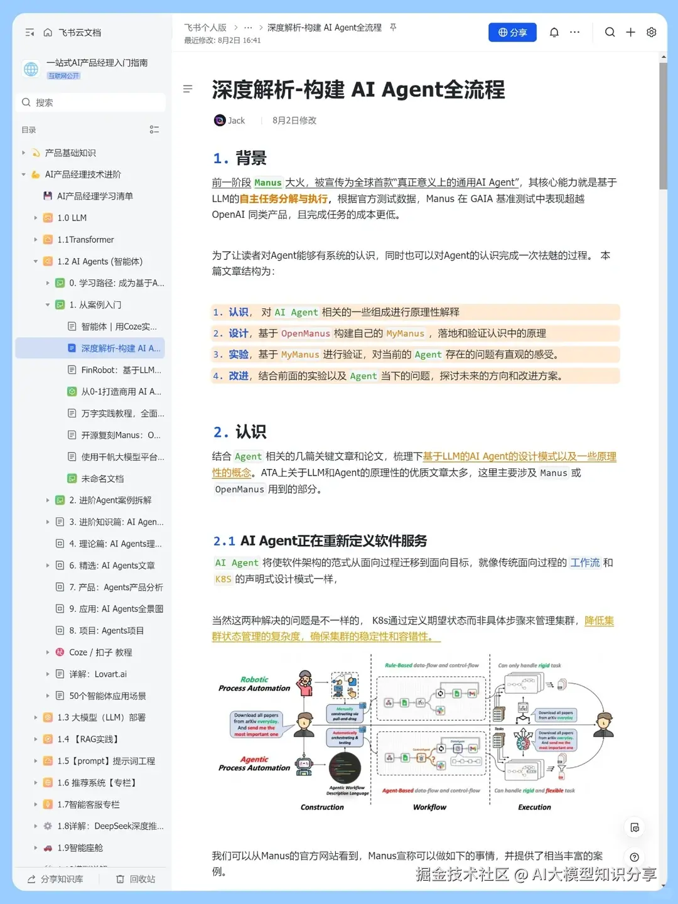Expand 6. 精选: AI Agents文章 node
The image size is (678, 904).
(48, 566)
